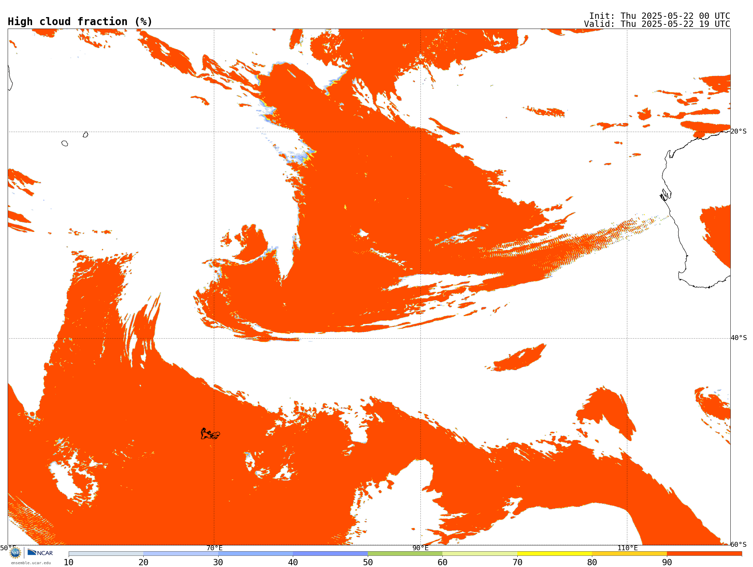Click the colorbar tick label 70
Screen dimensions: 753x567
coord(517,562)
